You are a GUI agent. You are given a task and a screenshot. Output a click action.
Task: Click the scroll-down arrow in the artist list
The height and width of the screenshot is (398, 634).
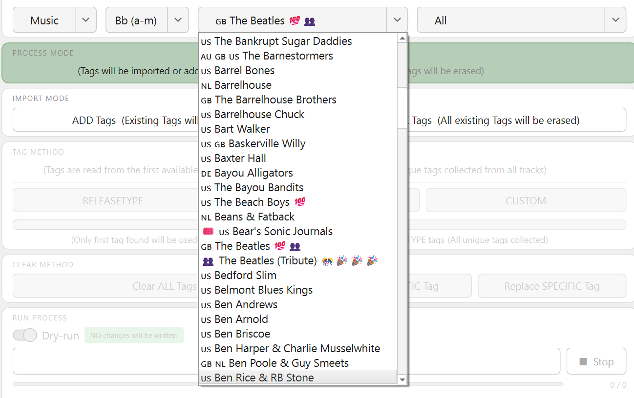(402, 379)
